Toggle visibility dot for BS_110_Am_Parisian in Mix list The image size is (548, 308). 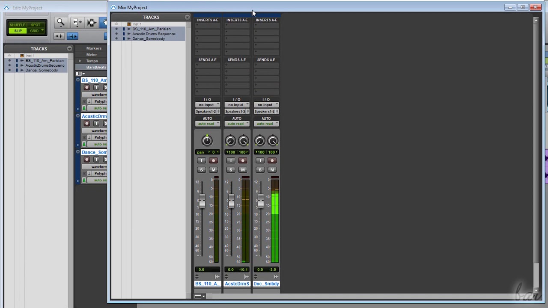pos(116,29)
